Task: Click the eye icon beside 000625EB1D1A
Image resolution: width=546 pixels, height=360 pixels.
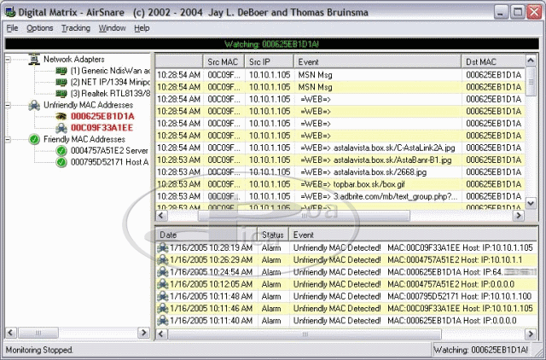Action: coord(61,116)
